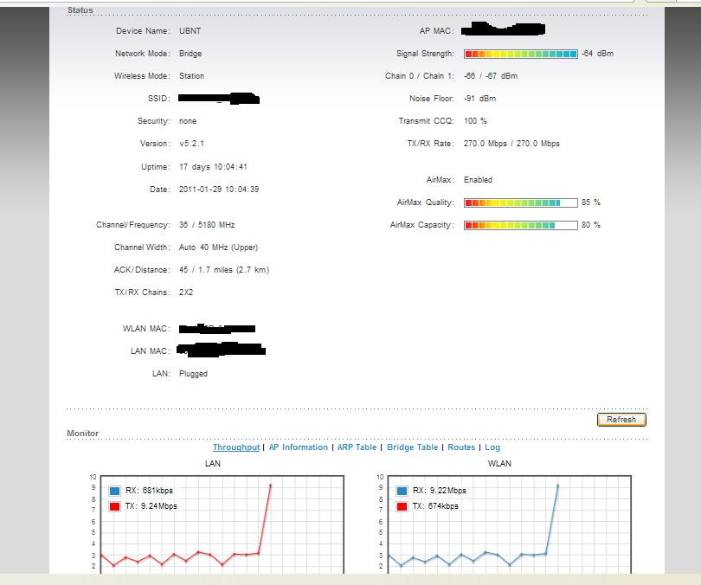Click the -64 dBm signal strength value
Screen dimensions: 701x585
coord(598,54)
